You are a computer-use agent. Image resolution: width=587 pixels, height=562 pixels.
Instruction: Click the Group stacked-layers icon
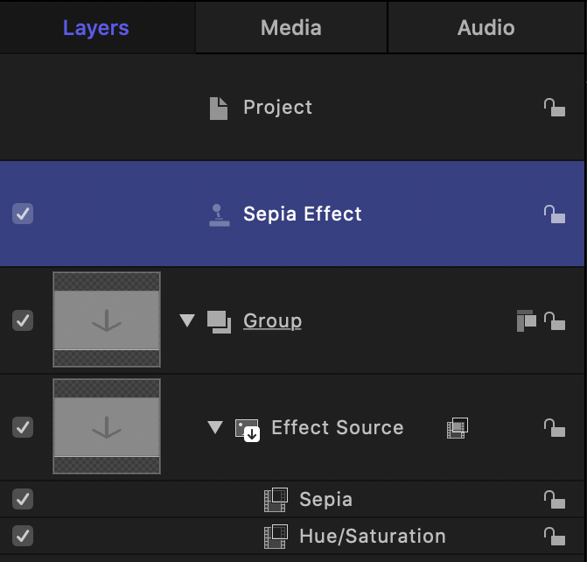219,321
